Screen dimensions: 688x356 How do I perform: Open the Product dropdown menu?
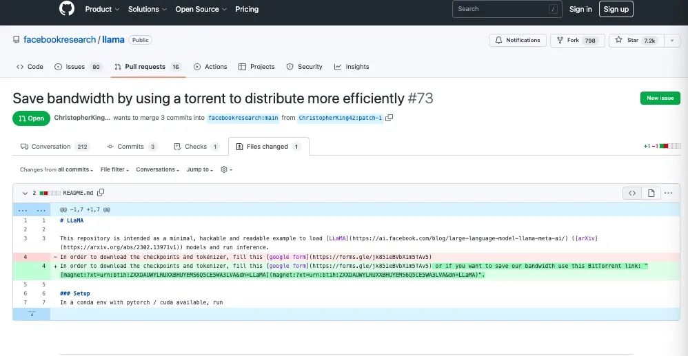coord(102,9)
